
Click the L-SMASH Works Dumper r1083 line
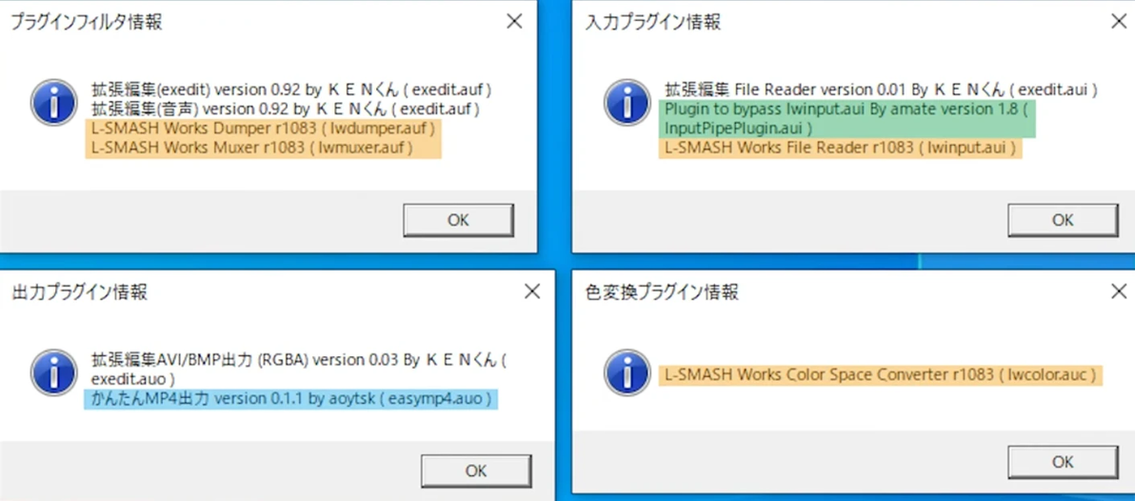pyautogui.click(x=263, y=130)
